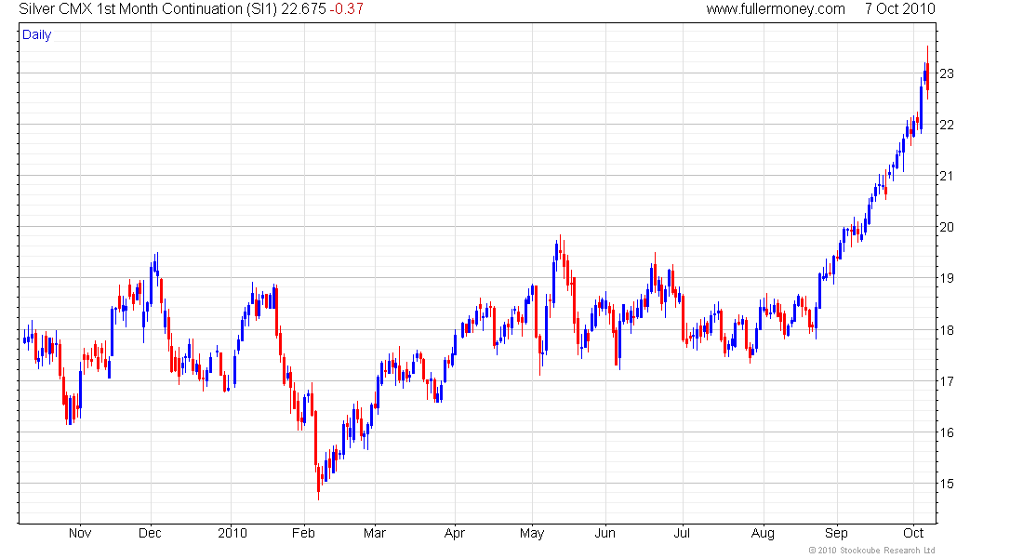Click the '© 2010 Stockcube Research Ltd' copyright notice
This screenshot has width=1023, height=558.
[871, 551]
